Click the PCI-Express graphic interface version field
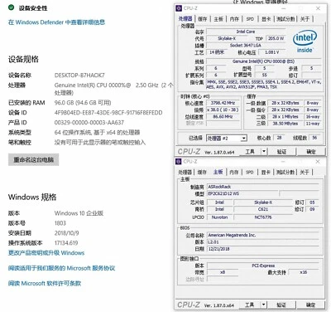This screenshot has height=312, width=331. coord(263,266)
